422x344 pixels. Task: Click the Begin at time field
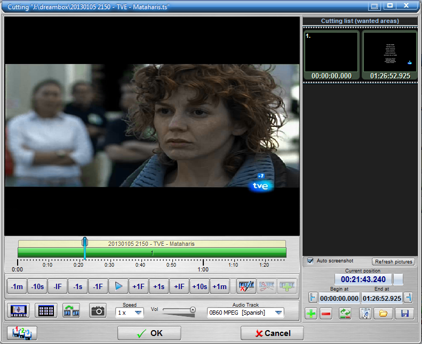pos(339,298)
